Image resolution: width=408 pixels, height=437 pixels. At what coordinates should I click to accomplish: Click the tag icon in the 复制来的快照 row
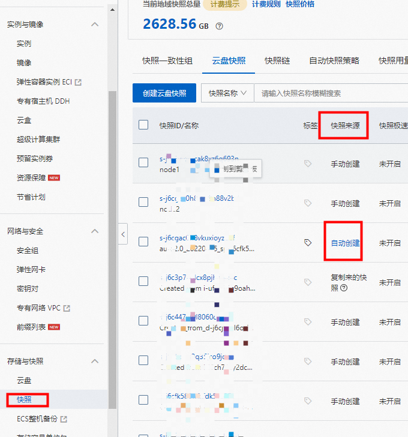pyautogui.click(x=308, y=282)
